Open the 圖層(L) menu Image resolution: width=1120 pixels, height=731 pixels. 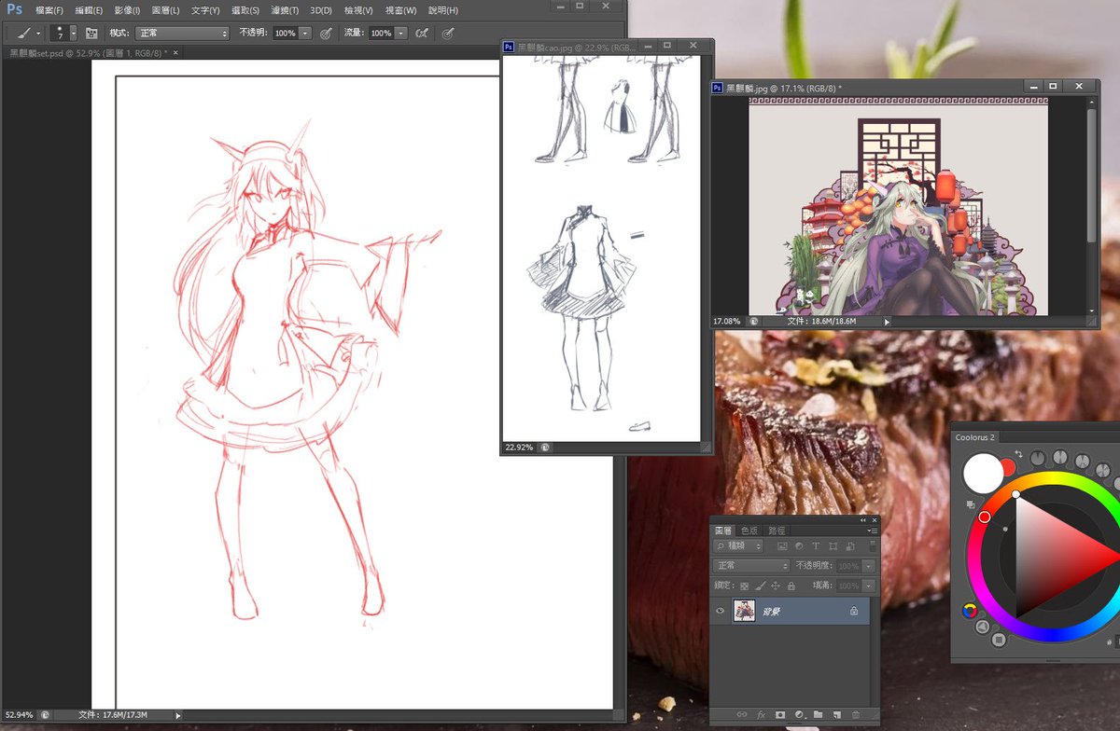166,10
